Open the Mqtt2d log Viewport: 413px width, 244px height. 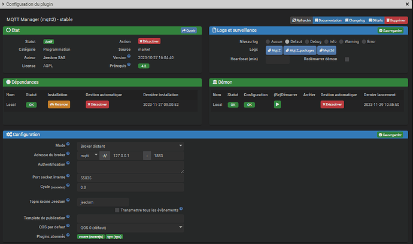(x=327, y=50)
